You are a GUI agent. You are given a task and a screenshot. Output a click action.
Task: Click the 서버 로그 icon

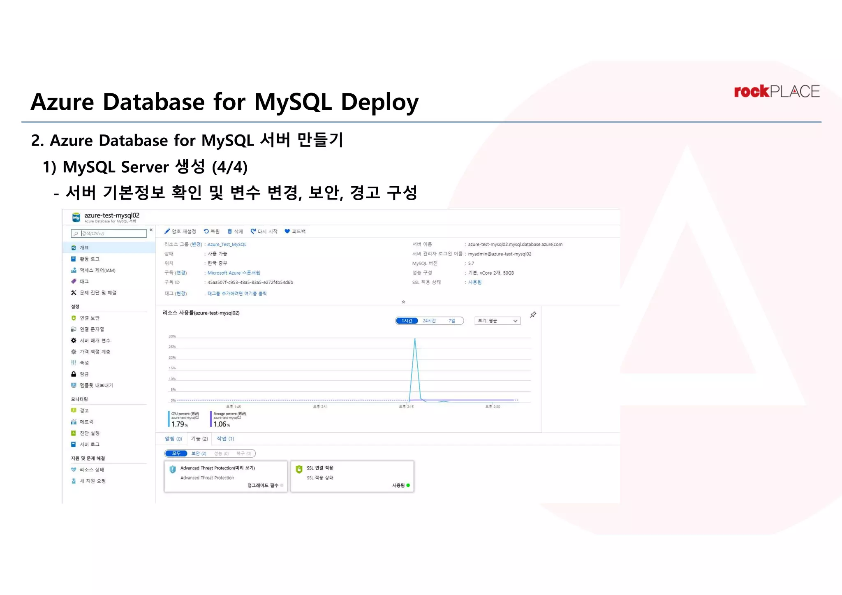pyautogui.click(x=74, y=444)
